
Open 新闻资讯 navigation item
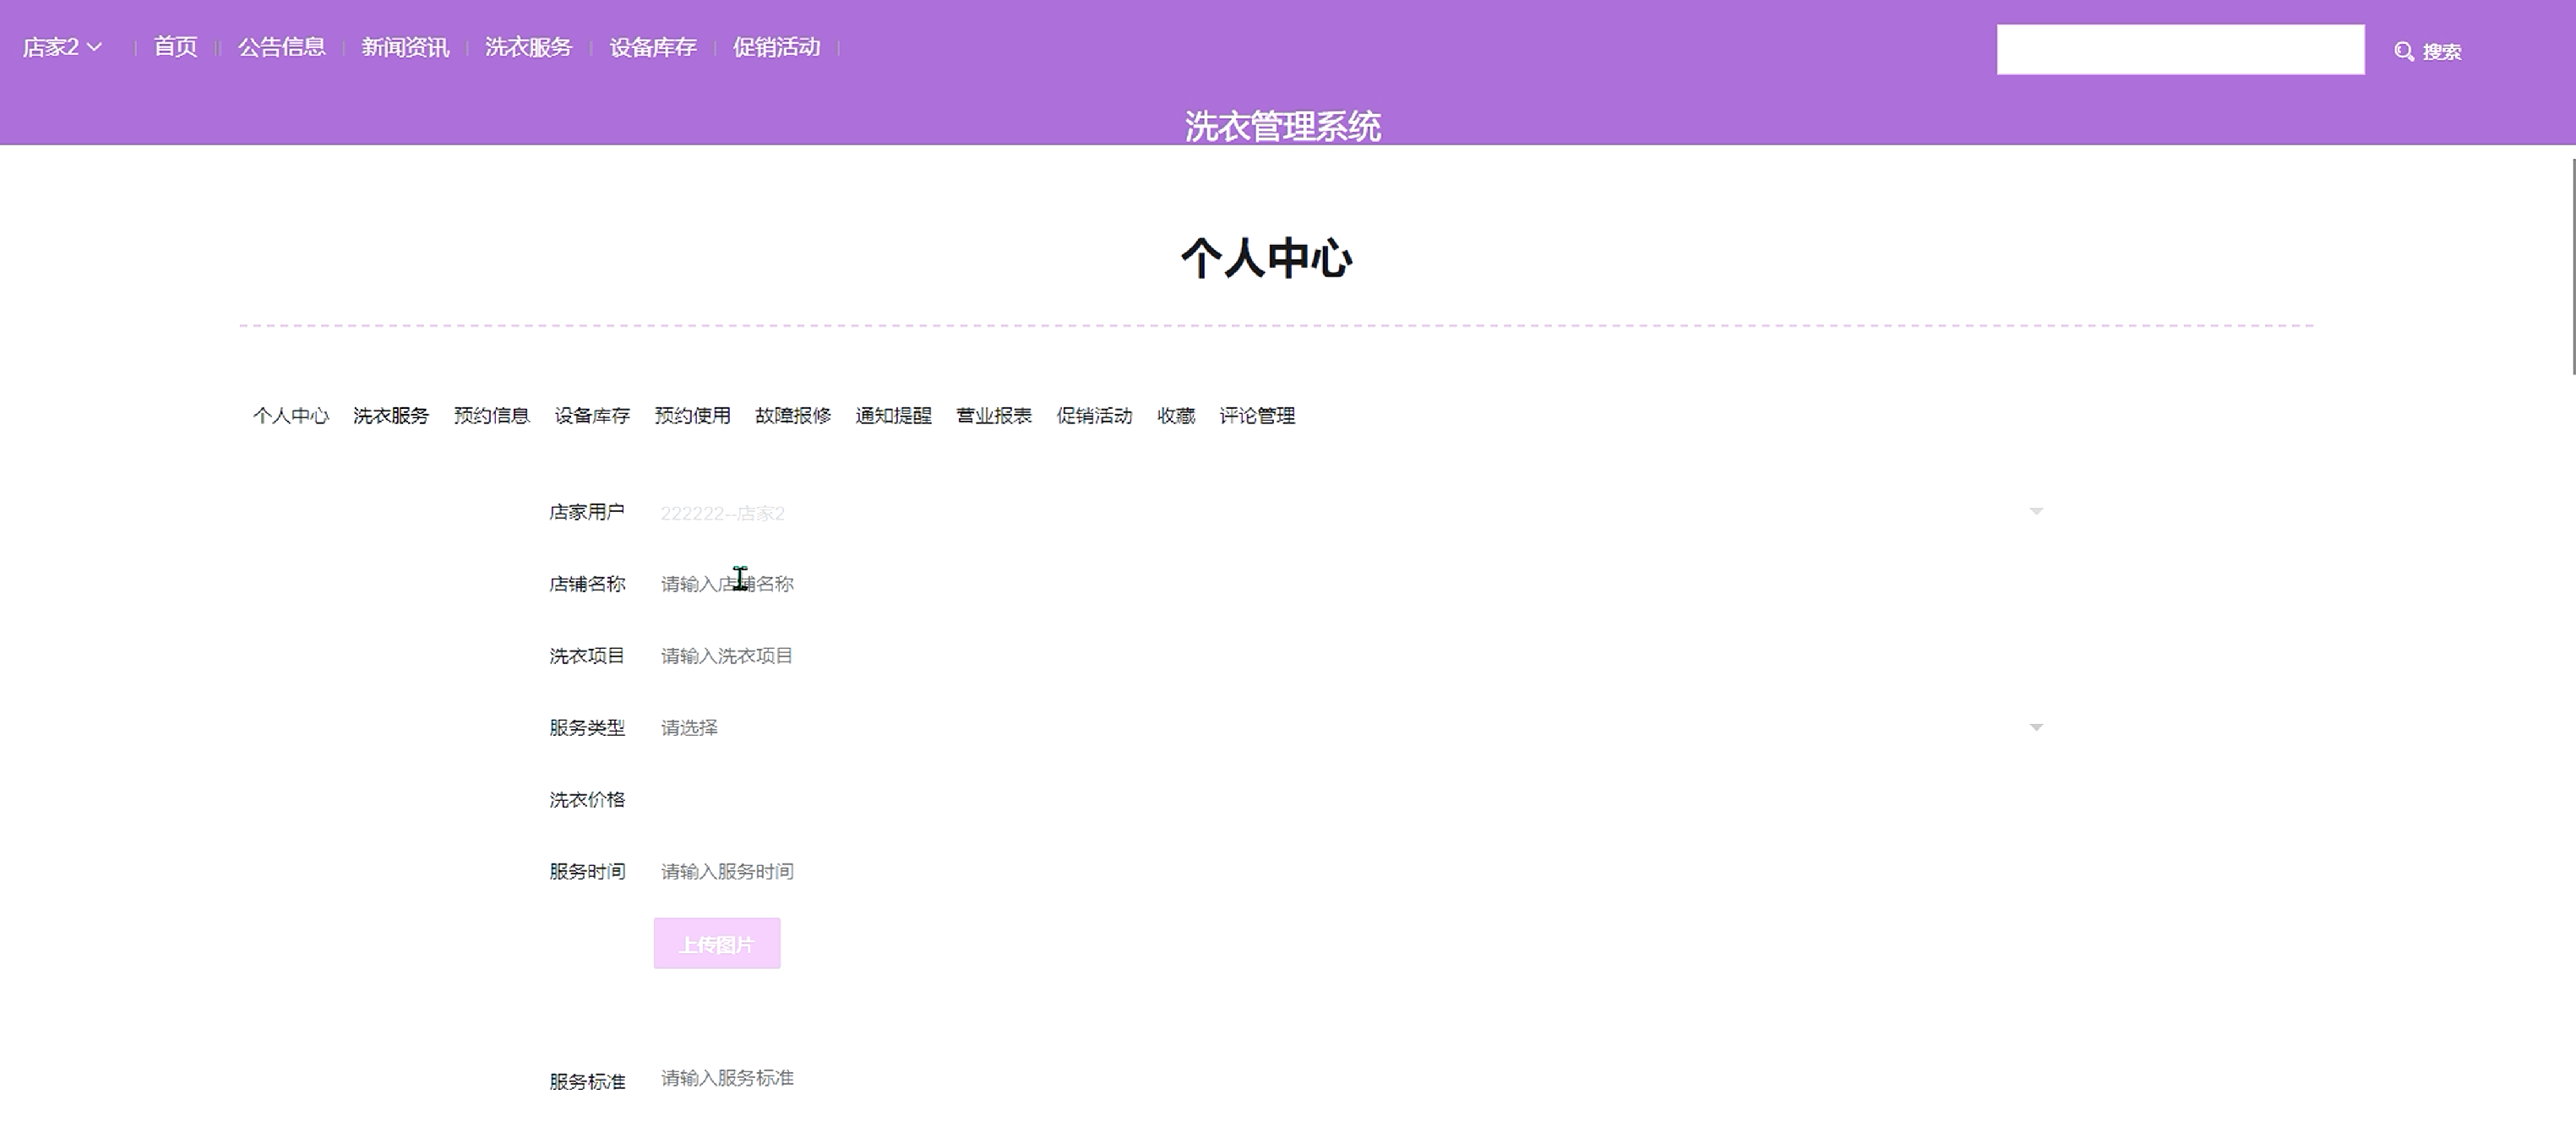pyautogui.click(x=405, y=47)
